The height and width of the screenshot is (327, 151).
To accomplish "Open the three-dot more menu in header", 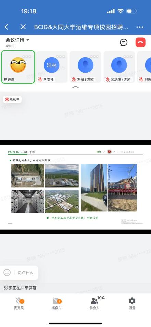I will point(139,27).
